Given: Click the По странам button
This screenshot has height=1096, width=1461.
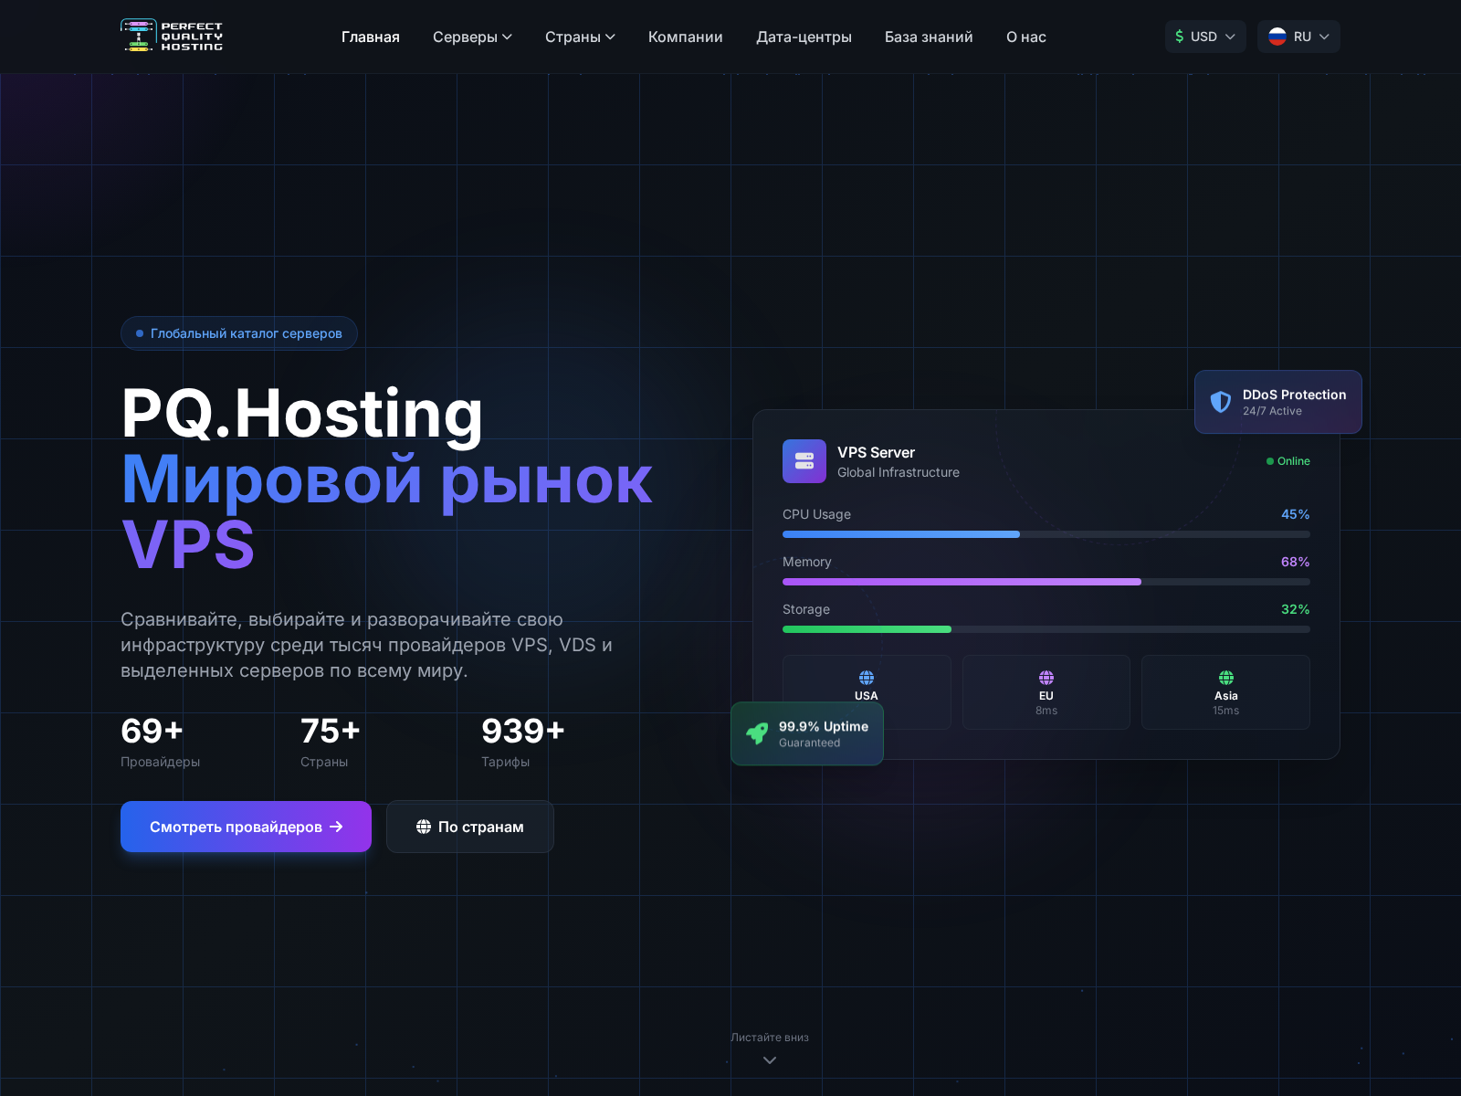Looking at the screenshot, I should (x=469, y=827).
